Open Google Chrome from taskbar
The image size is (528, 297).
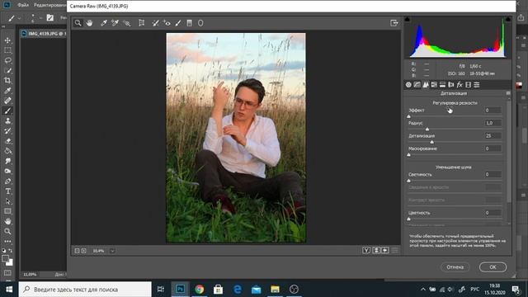(200, 290)
